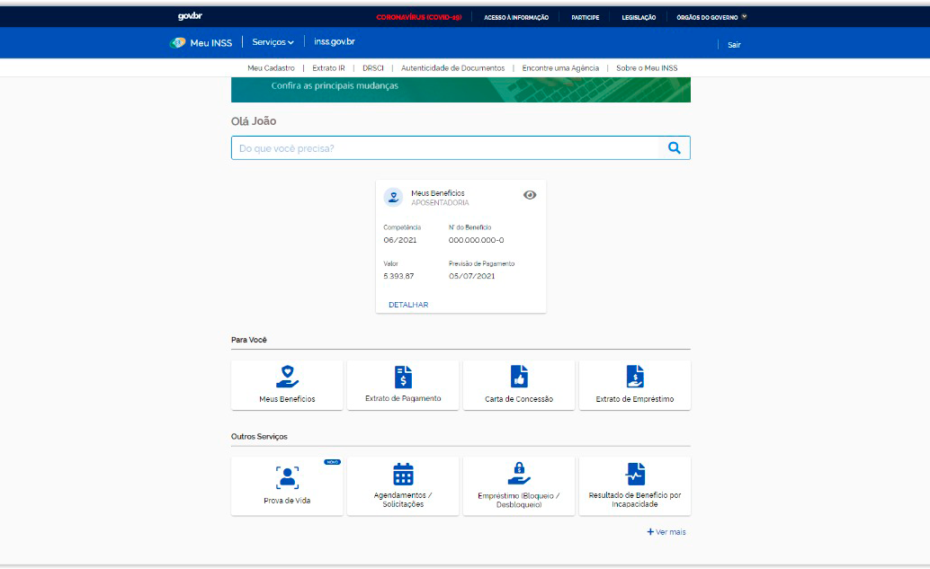Open the Extrato de Pagamento document icon
The image size is (930, 569).
pos(403,377)
